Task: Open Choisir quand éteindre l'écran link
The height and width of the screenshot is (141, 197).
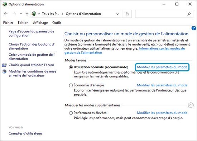Action: 31,65
